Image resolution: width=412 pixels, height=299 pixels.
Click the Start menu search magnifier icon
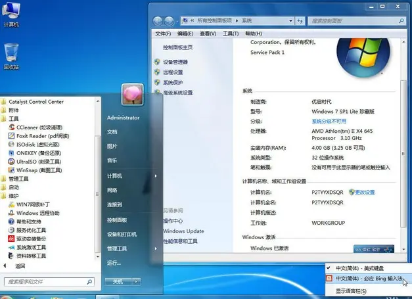point(89,282)
